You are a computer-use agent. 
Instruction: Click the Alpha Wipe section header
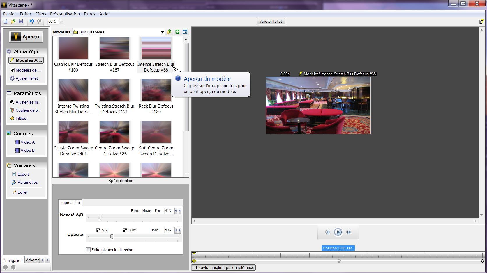pos(27,51)
